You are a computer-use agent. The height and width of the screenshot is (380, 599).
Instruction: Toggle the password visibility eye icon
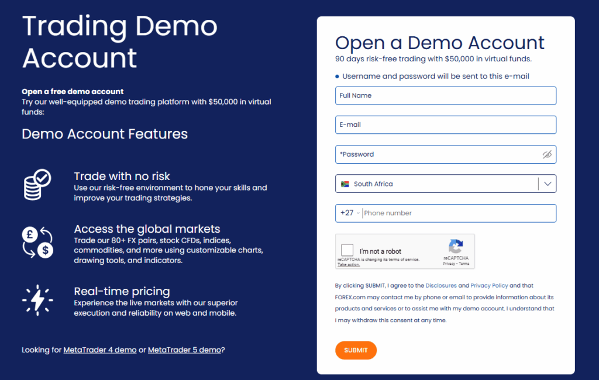tap(547, 154)
